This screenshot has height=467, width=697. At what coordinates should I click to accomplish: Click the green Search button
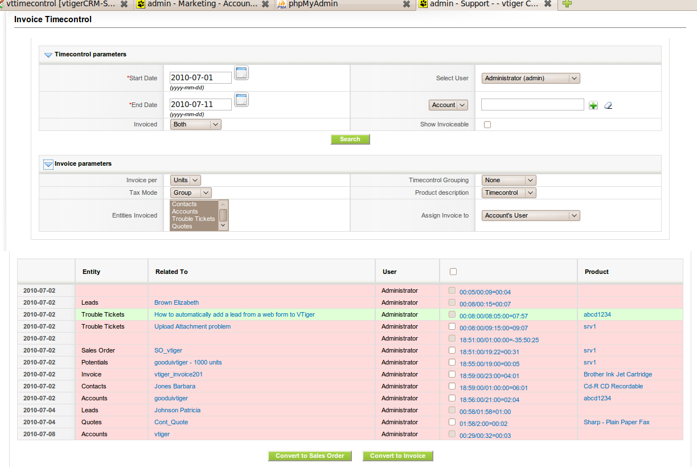pos(350,139)
